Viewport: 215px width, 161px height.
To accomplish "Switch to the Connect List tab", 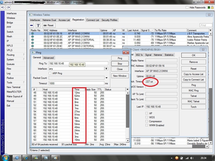I will [x=93, y=20].
